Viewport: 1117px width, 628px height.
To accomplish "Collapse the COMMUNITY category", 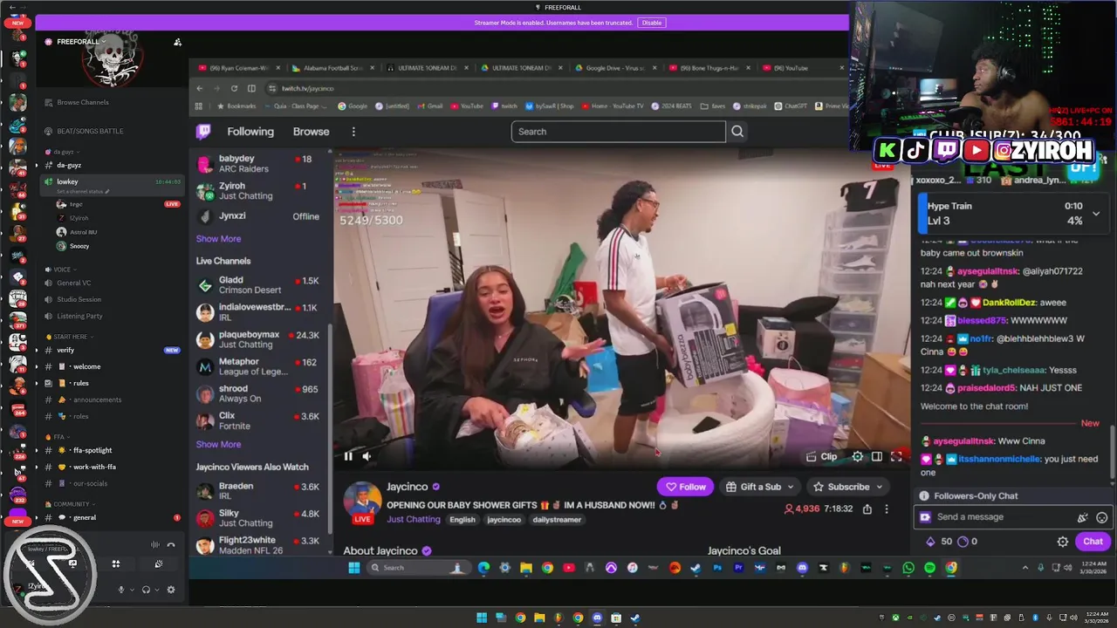I will click(x=72, y=504).
